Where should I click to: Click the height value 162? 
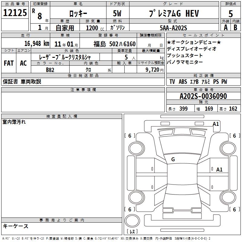click(x=233, y=109)
